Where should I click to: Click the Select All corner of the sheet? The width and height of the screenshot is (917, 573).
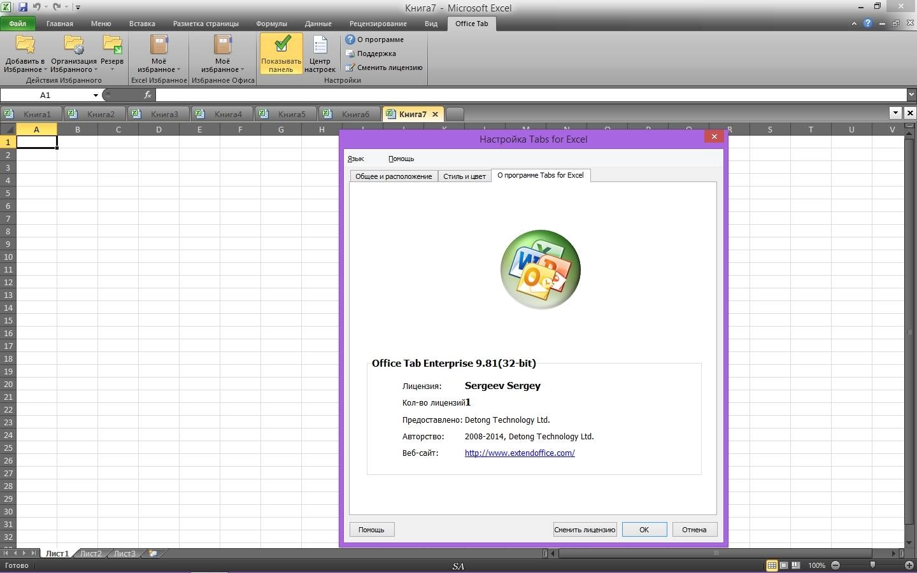click(x=8, y=129)
